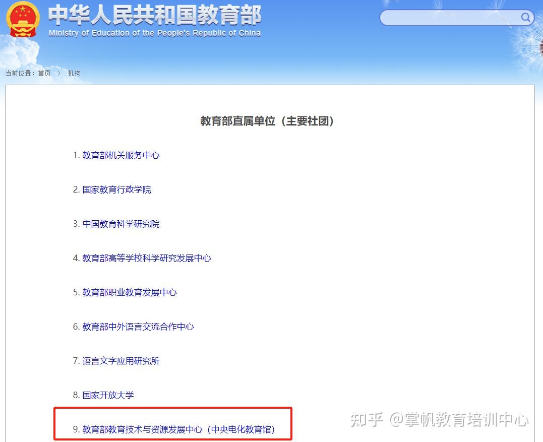Open 国家开放大学 link
The image size is (543, 442).
[108, 395]
